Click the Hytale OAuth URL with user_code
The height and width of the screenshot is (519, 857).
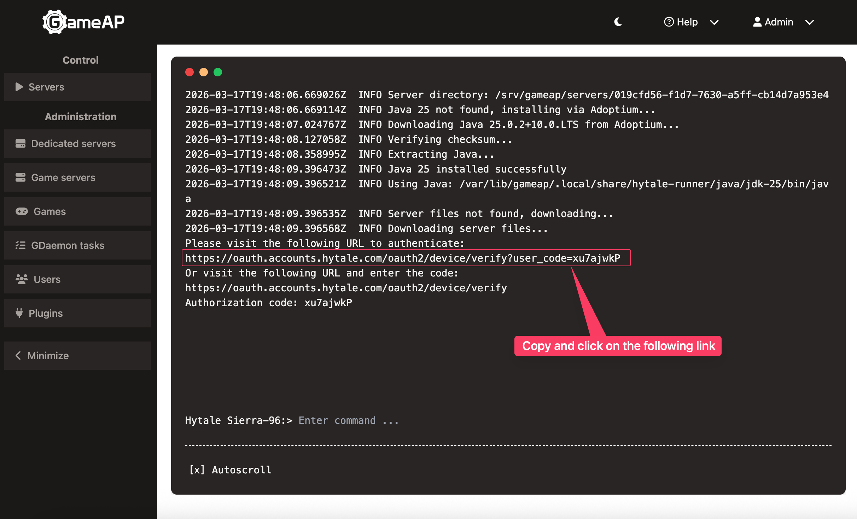[x=402, y=258]
